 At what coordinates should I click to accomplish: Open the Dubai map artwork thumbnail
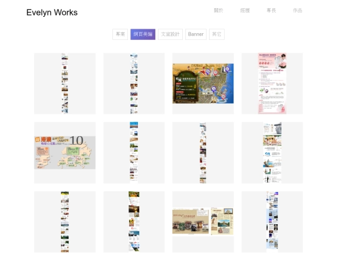(x=203, y=84)
